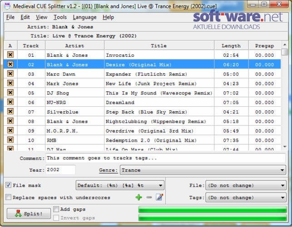
Task: Uncheck track 03 Expander checkbox
Action: click(10, 74)
